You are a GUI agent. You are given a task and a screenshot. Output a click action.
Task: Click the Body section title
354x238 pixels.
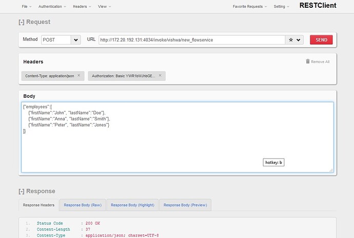click(x=29, y=96)
